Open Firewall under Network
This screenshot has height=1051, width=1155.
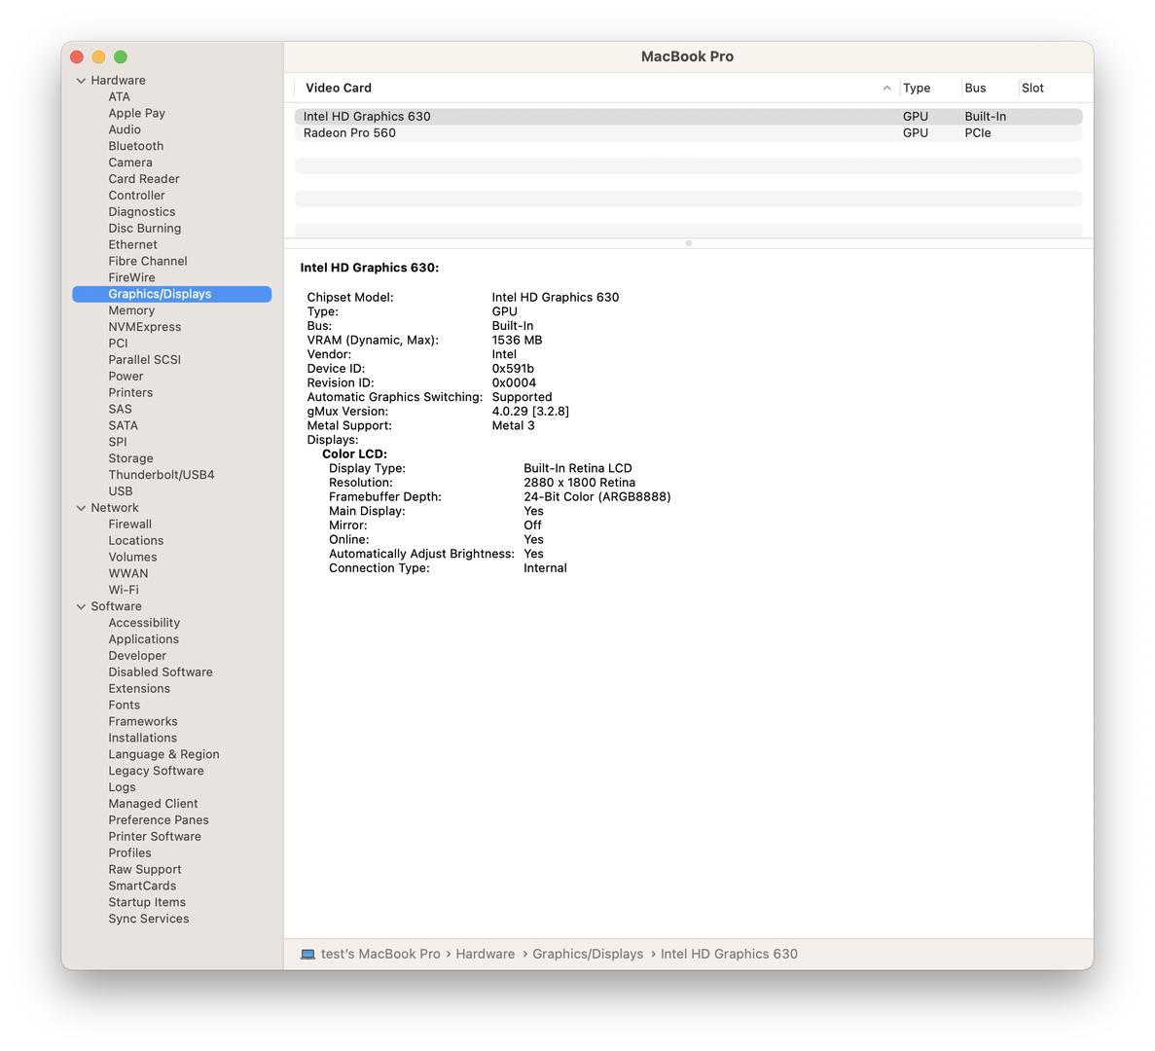pyautogui.click(x=129, y=525)
